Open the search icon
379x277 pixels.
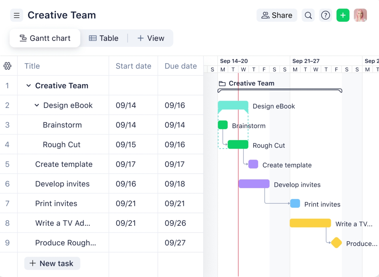(x=308, y=15)
